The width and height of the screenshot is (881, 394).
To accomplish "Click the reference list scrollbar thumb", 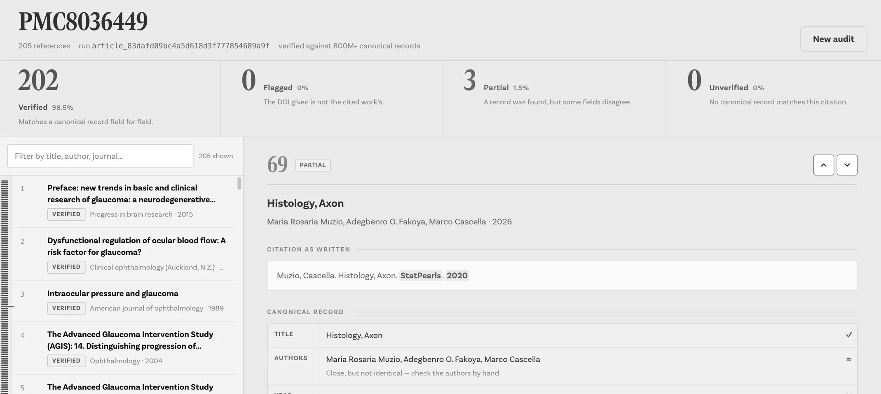I will pos(239,183).
